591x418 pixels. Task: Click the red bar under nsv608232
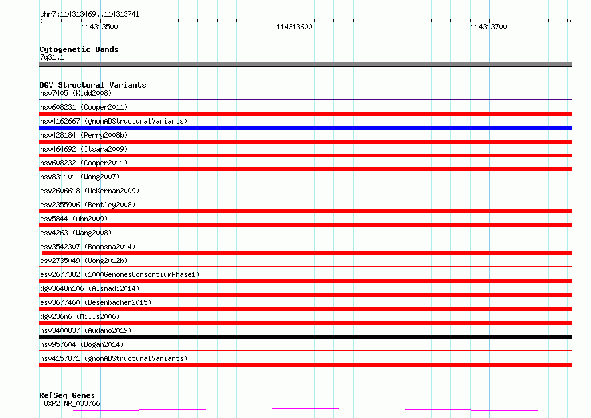click(305, 169)
